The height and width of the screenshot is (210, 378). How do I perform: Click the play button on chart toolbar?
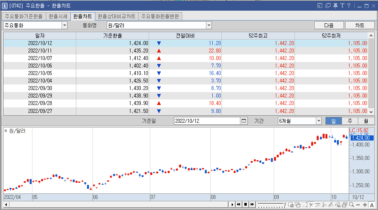pyautogui.click(x=232, y=205)
